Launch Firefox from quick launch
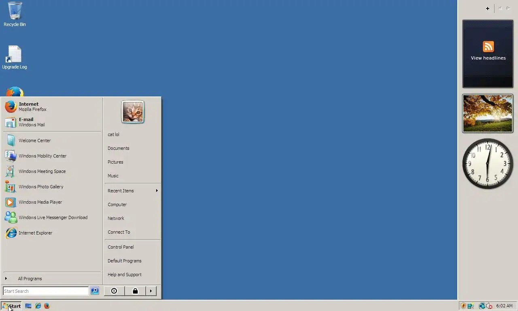The image size is (518, 311). pos(47,306)
